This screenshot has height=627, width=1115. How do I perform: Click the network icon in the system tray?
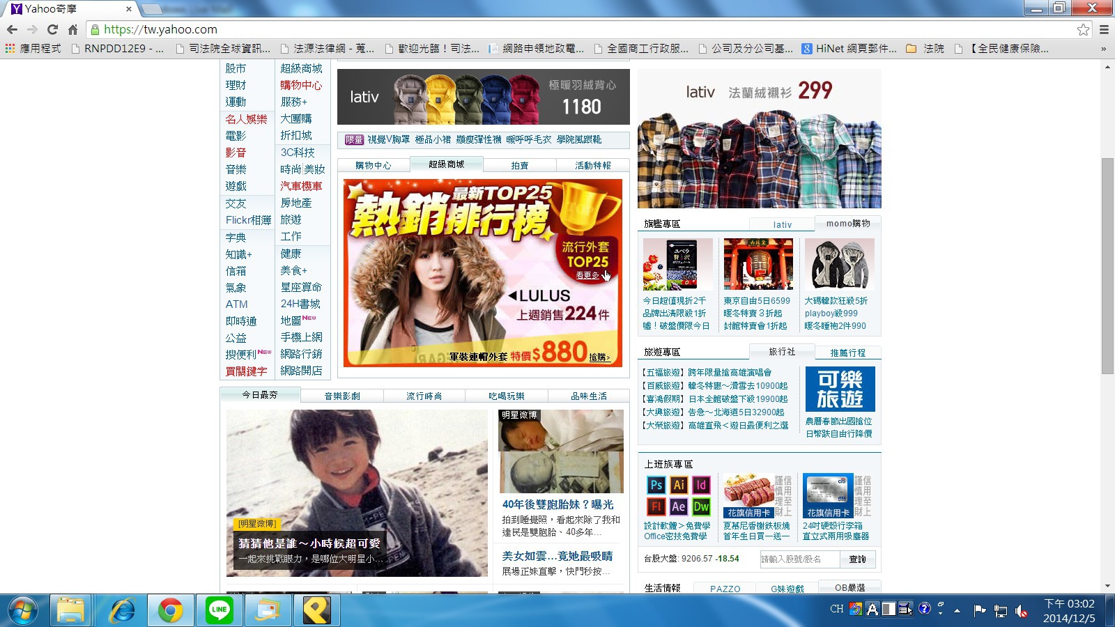(1001, 611)
